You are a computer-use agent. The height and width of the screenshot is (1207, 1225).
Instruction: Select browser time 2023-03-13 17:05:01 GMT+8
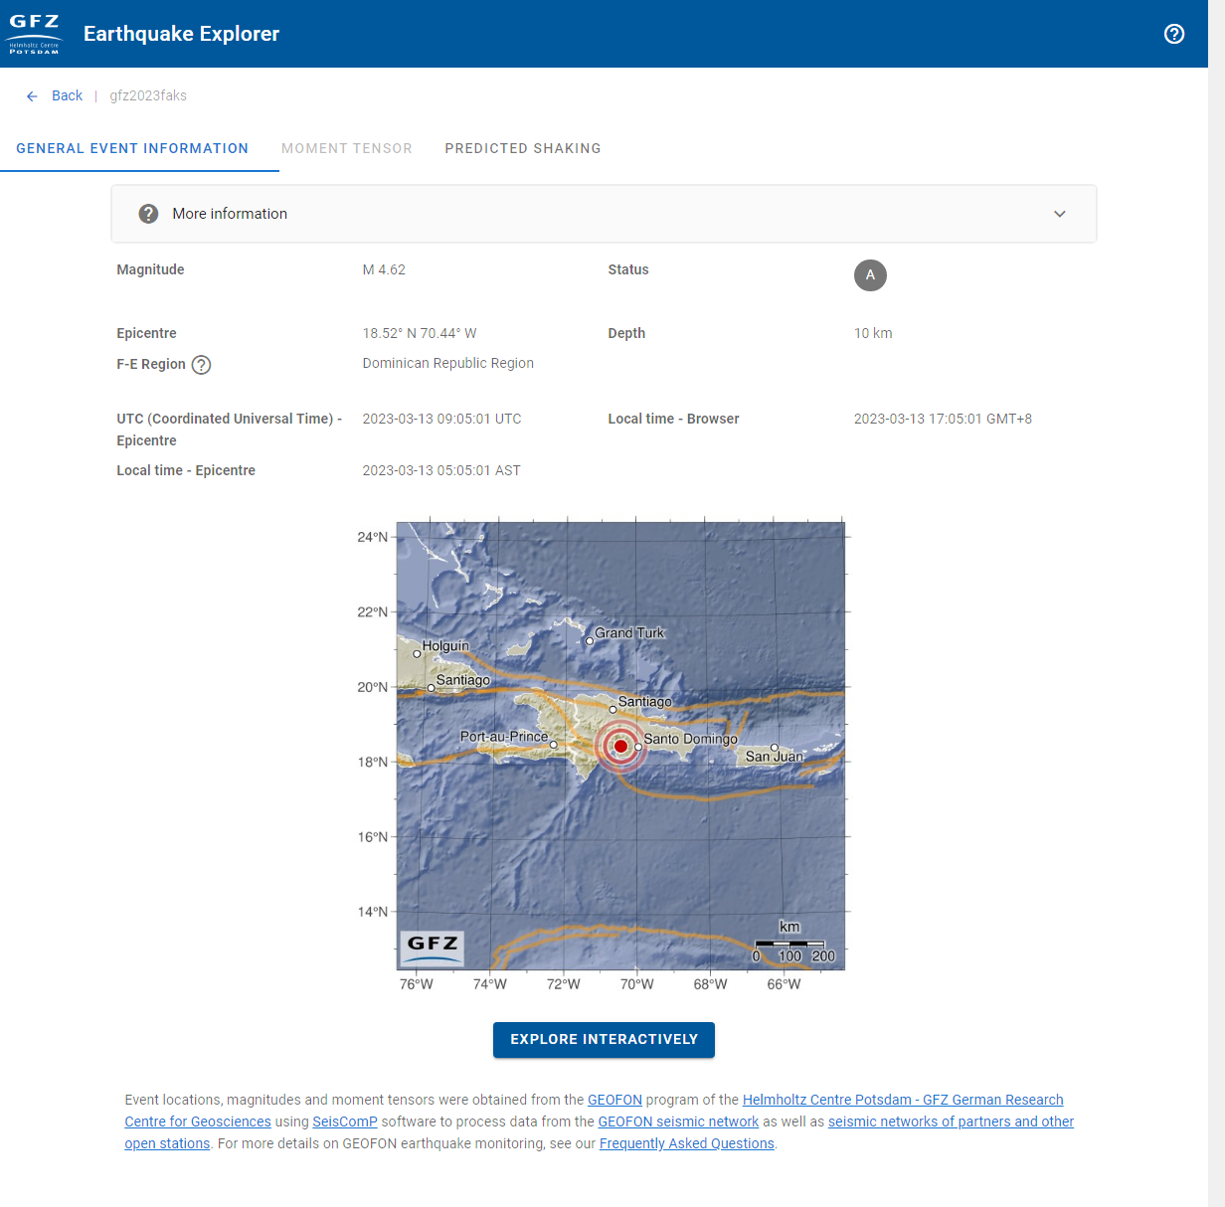(943, 419)
